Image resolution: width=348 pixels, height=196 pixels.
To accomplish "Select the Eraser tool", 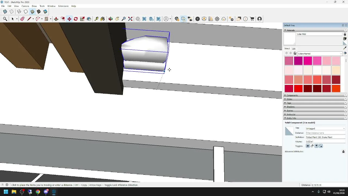I will (x=22, y=19).
